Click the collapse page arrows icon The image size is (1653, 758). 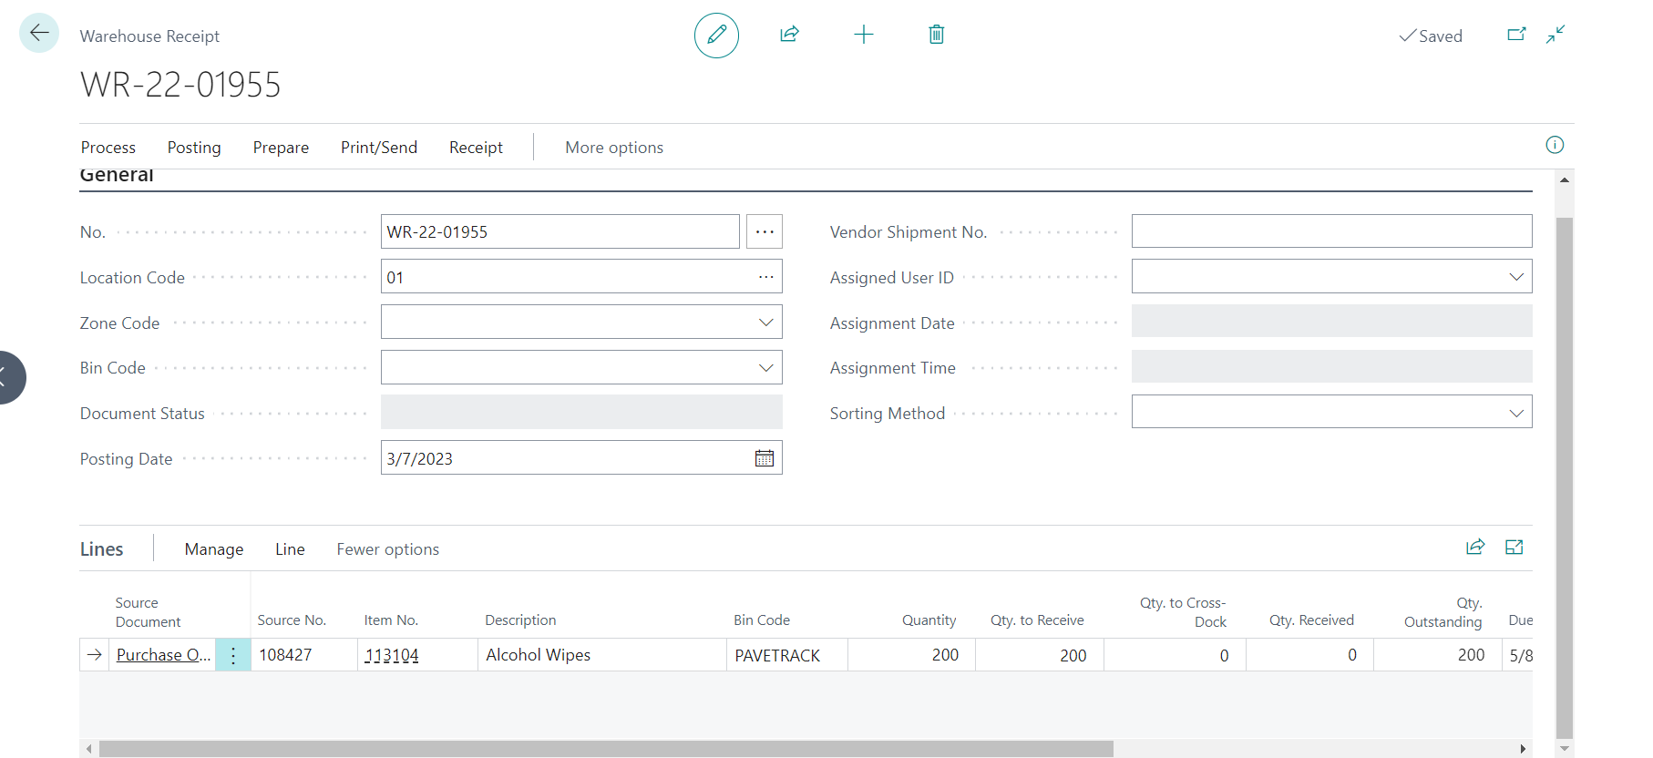coord(1555,35)
